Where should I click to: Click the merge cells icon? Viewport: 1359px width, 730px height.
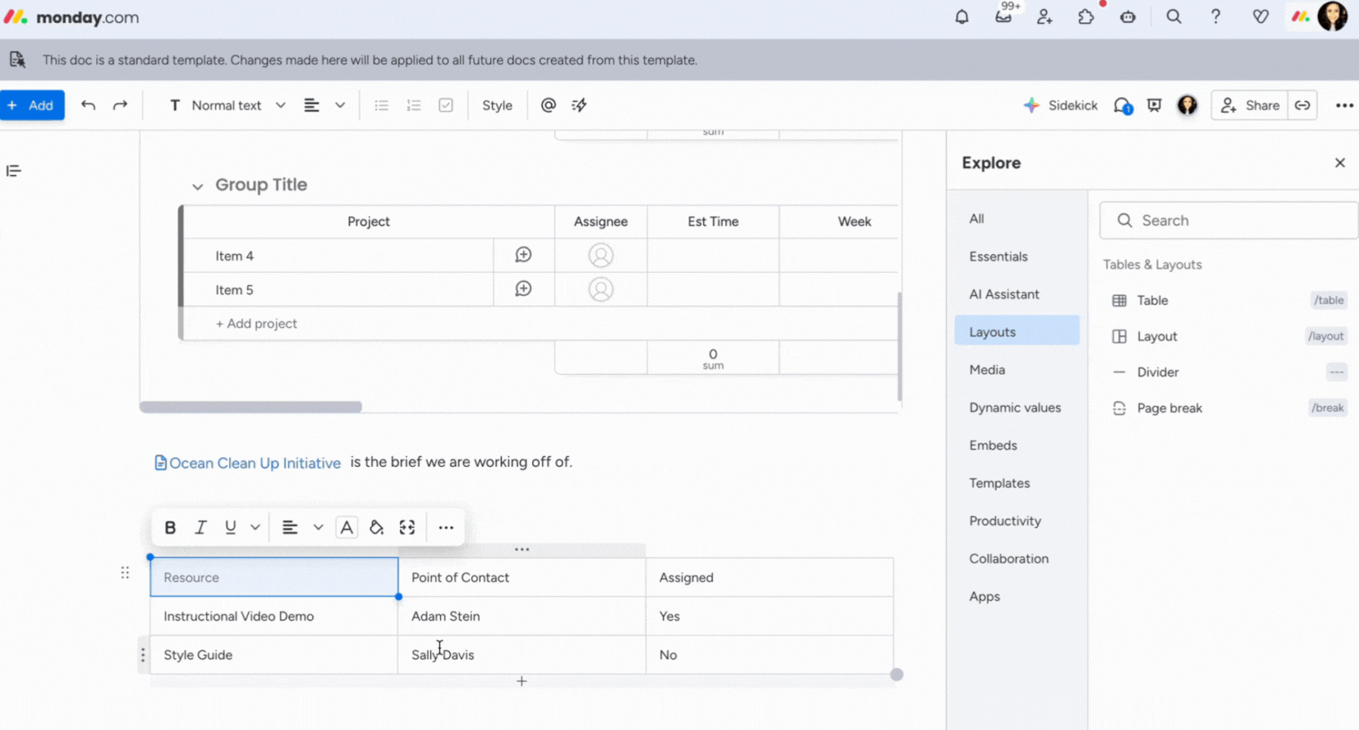click(407, 528)
